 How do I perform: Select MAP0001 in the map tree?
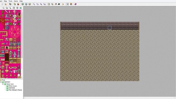click(x=7, y=82)
